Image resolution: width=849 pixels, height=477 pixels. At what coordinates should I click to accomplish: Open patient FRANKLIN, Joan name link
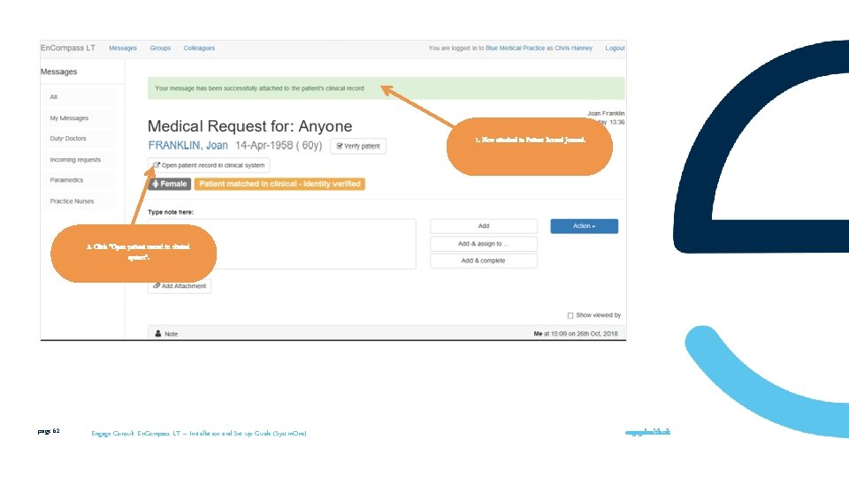pyautogui.click(x=187, y=146)
